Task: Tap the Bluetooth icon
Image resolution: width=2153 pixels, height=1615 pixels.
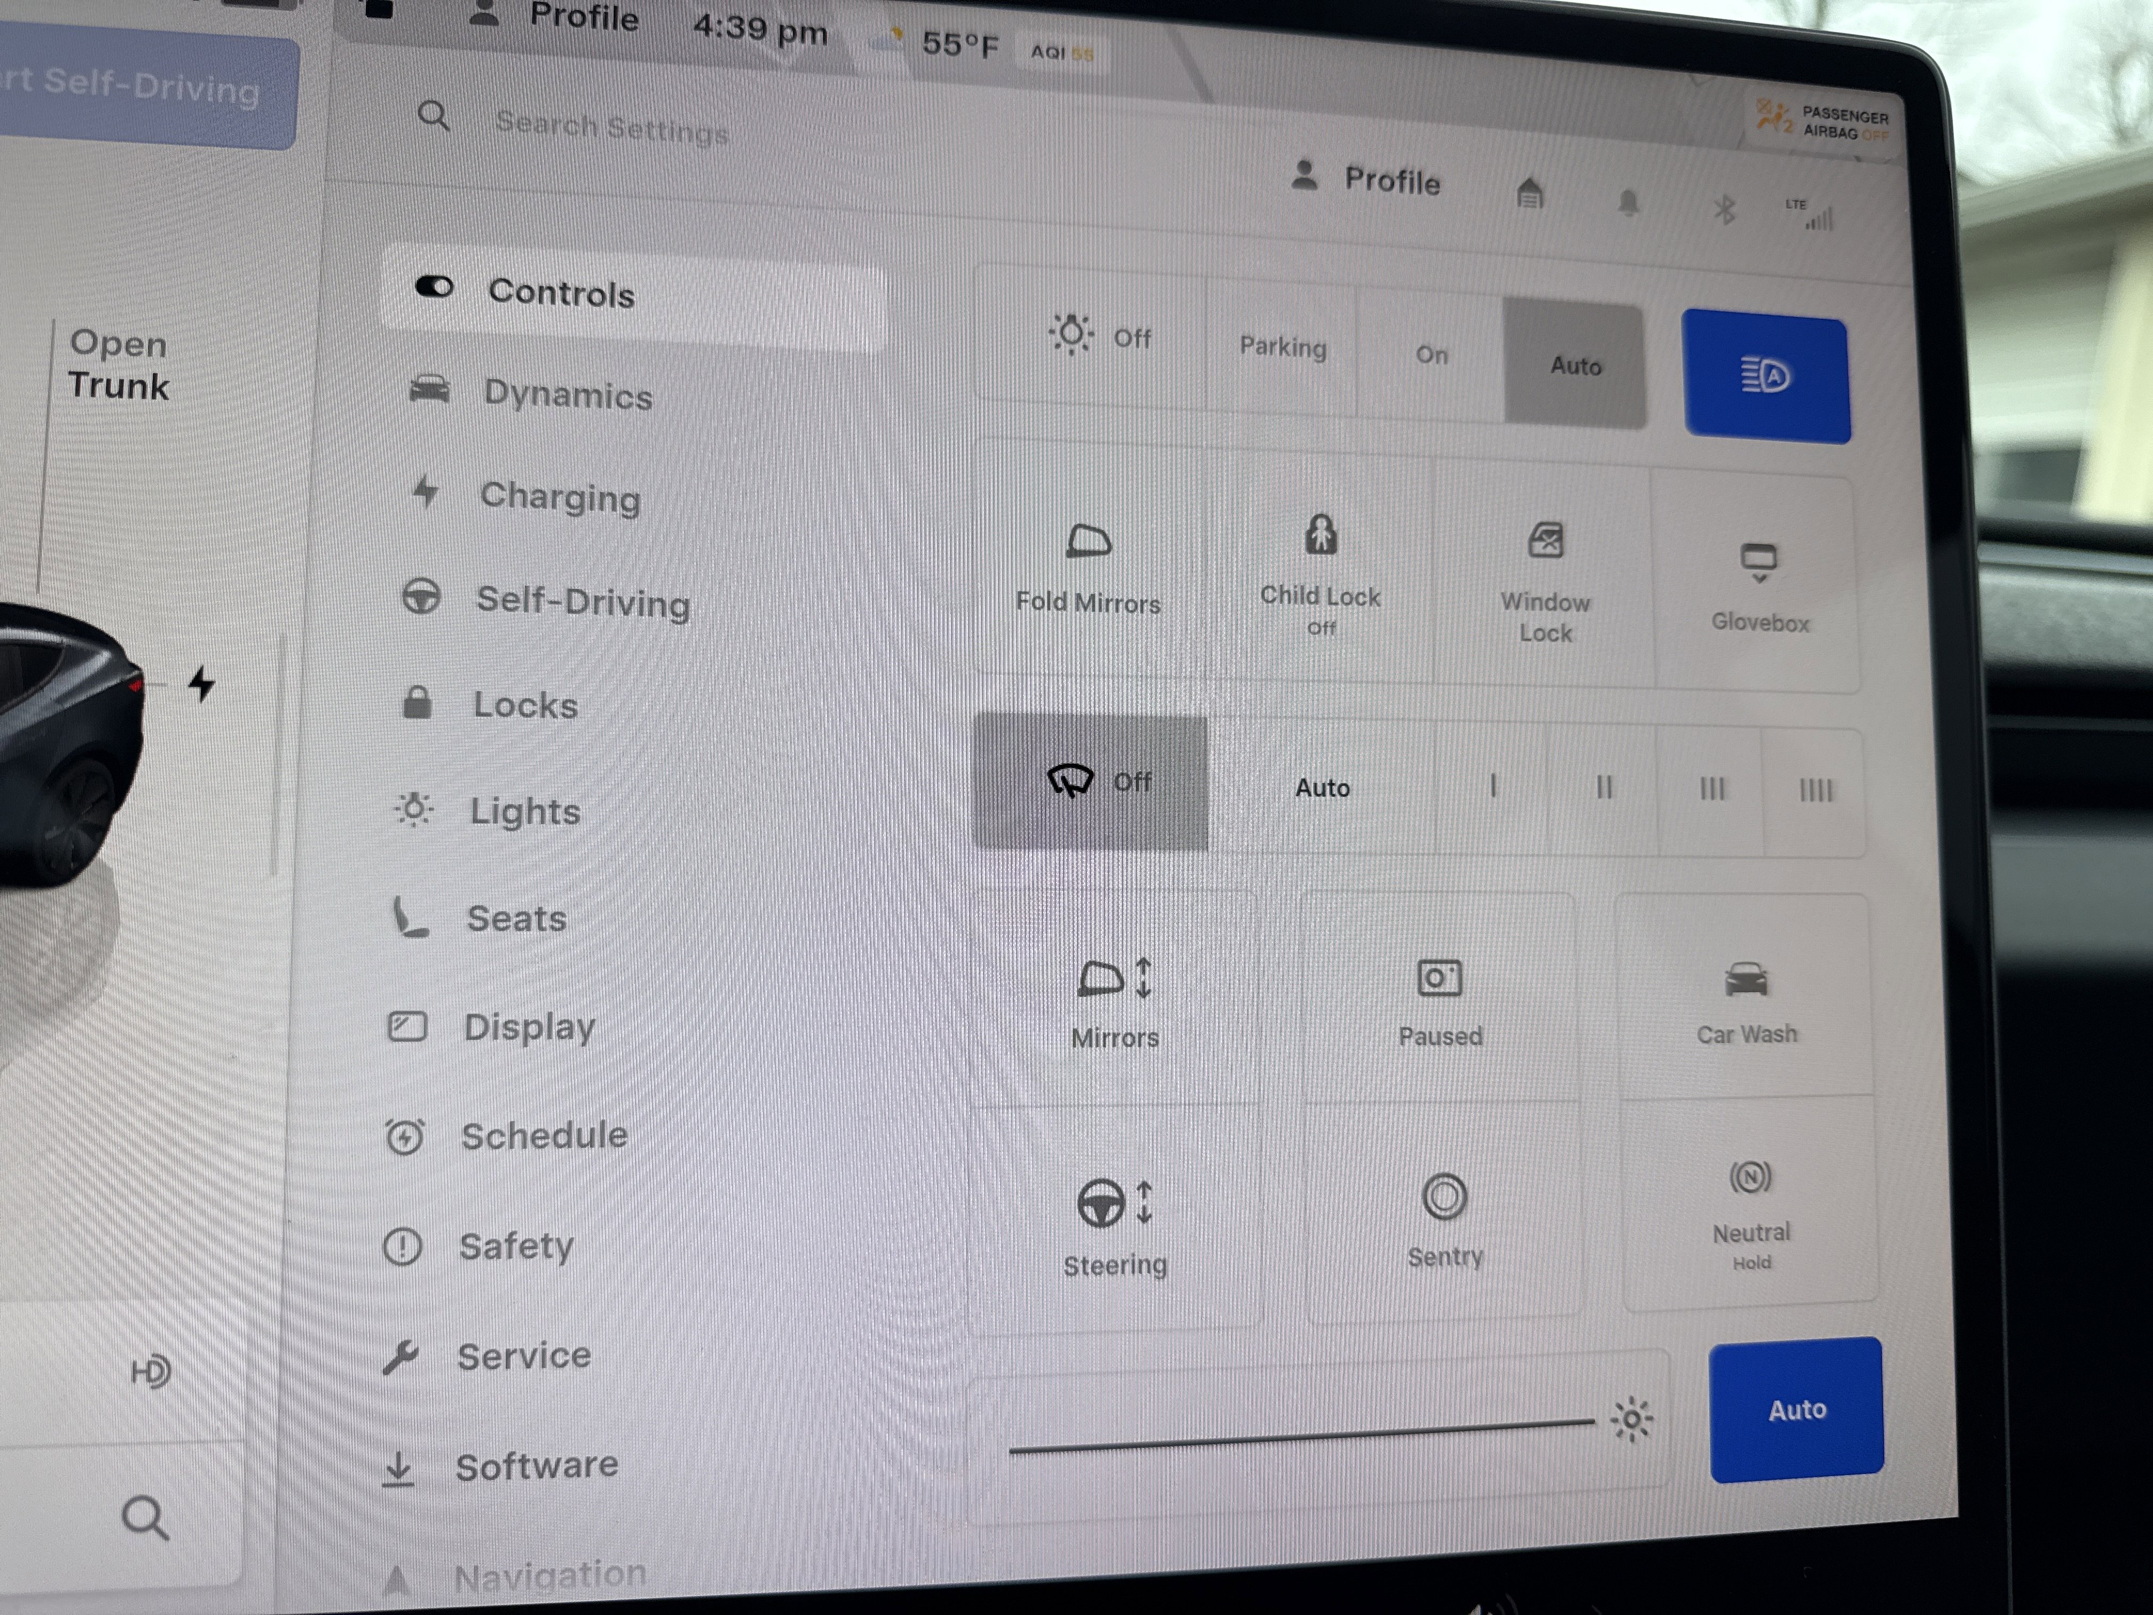Action: [x=1724, y=208]
